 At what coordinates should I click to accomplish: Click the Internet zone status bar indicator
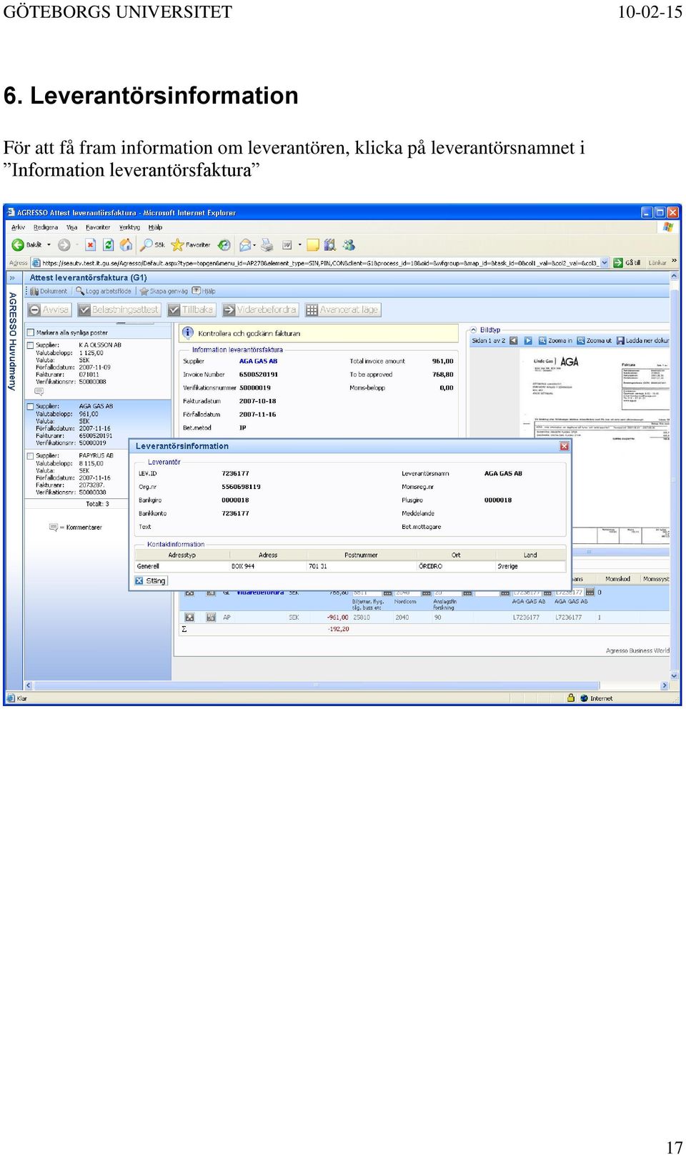596,698
